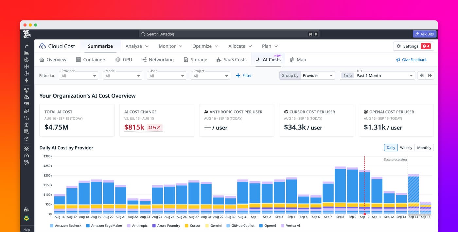Click the grid icon beside Containers

79,60
